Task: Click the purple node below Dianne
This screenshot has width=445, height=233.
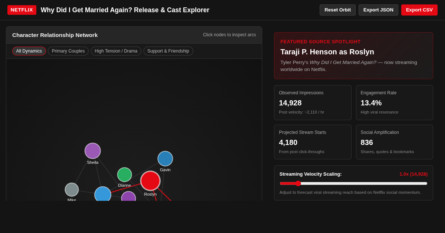Action: tap(129, 196)
